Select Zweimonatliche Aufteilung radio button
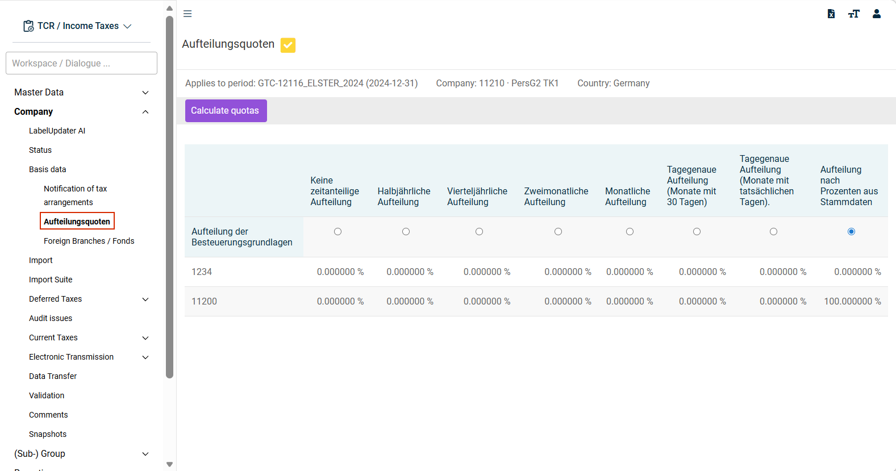The height and width of the screenshot is (471, 896). click(558, 231)
